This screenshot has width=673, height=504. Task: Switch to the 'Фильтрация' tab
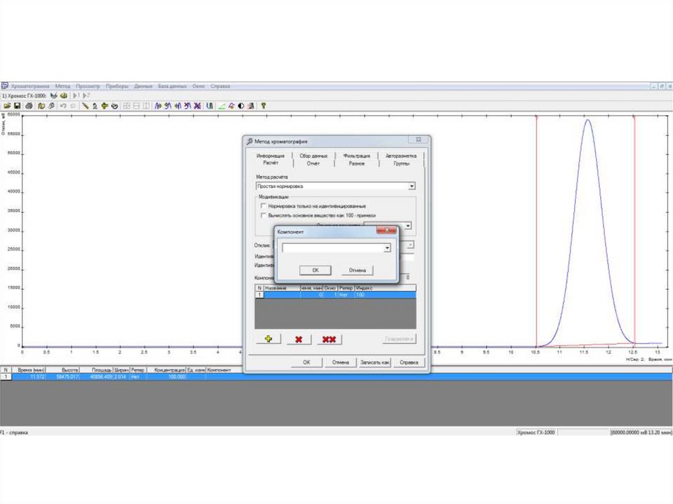click(x=356, y=156)
